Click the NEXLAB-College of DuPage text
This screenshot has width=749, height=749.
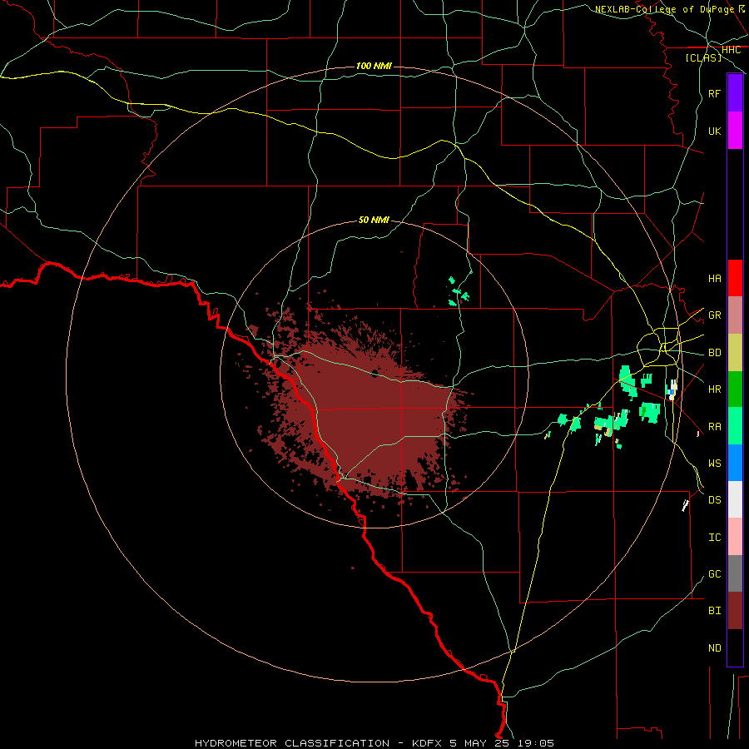(x=664, y=9)
